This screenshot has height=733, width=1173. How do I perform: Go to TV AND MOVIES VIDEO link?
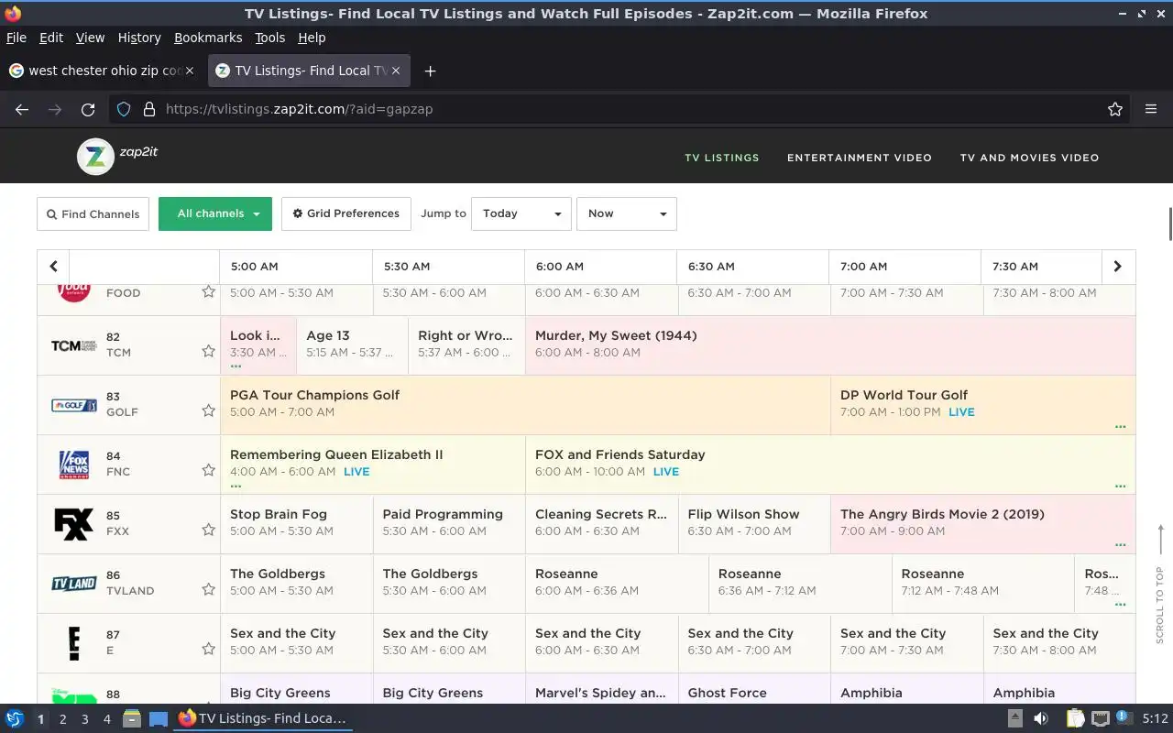[1029, 158]
